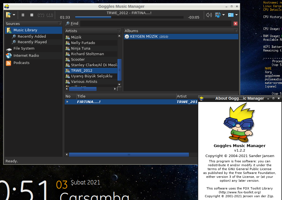Select Podcasts source
This screenshot has width=282, height=200.
click(34, 63)
